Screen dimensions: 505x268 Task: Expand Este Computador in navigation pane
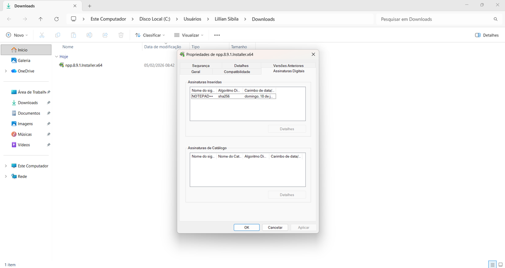(x=6, y=166)
